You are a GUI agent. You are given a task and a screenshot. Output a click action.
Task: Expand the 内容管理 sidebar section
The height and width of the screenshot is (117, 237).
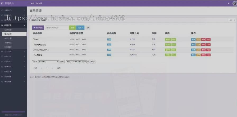tap(13, 57)
